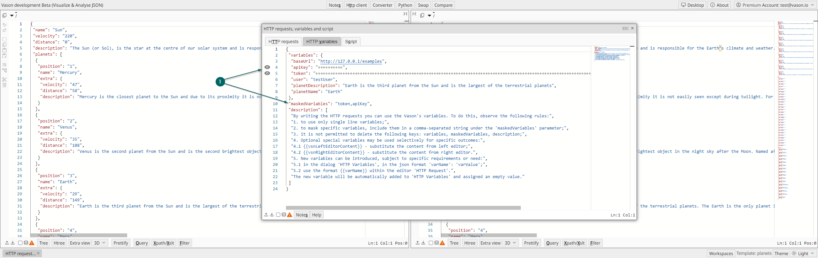Upload file icon in left editor footer
Viewport: 818px width, 258px height.
click(7, 243)
